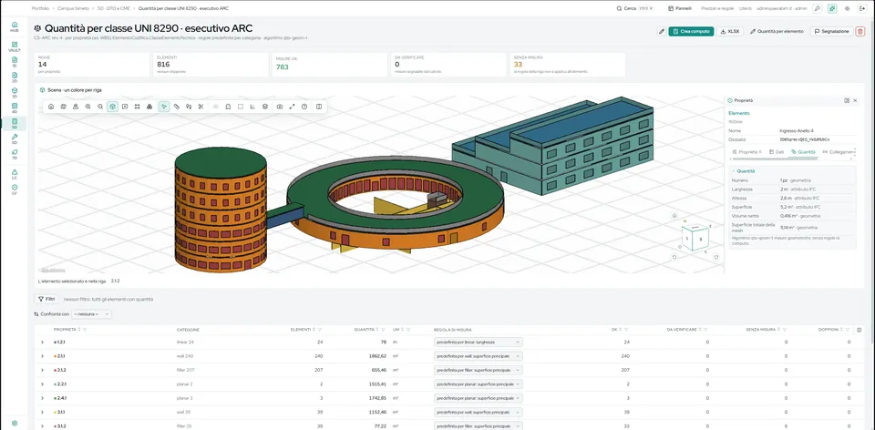Export with the XLSX button
The image size is (875, 430).
tap(730, 32)
